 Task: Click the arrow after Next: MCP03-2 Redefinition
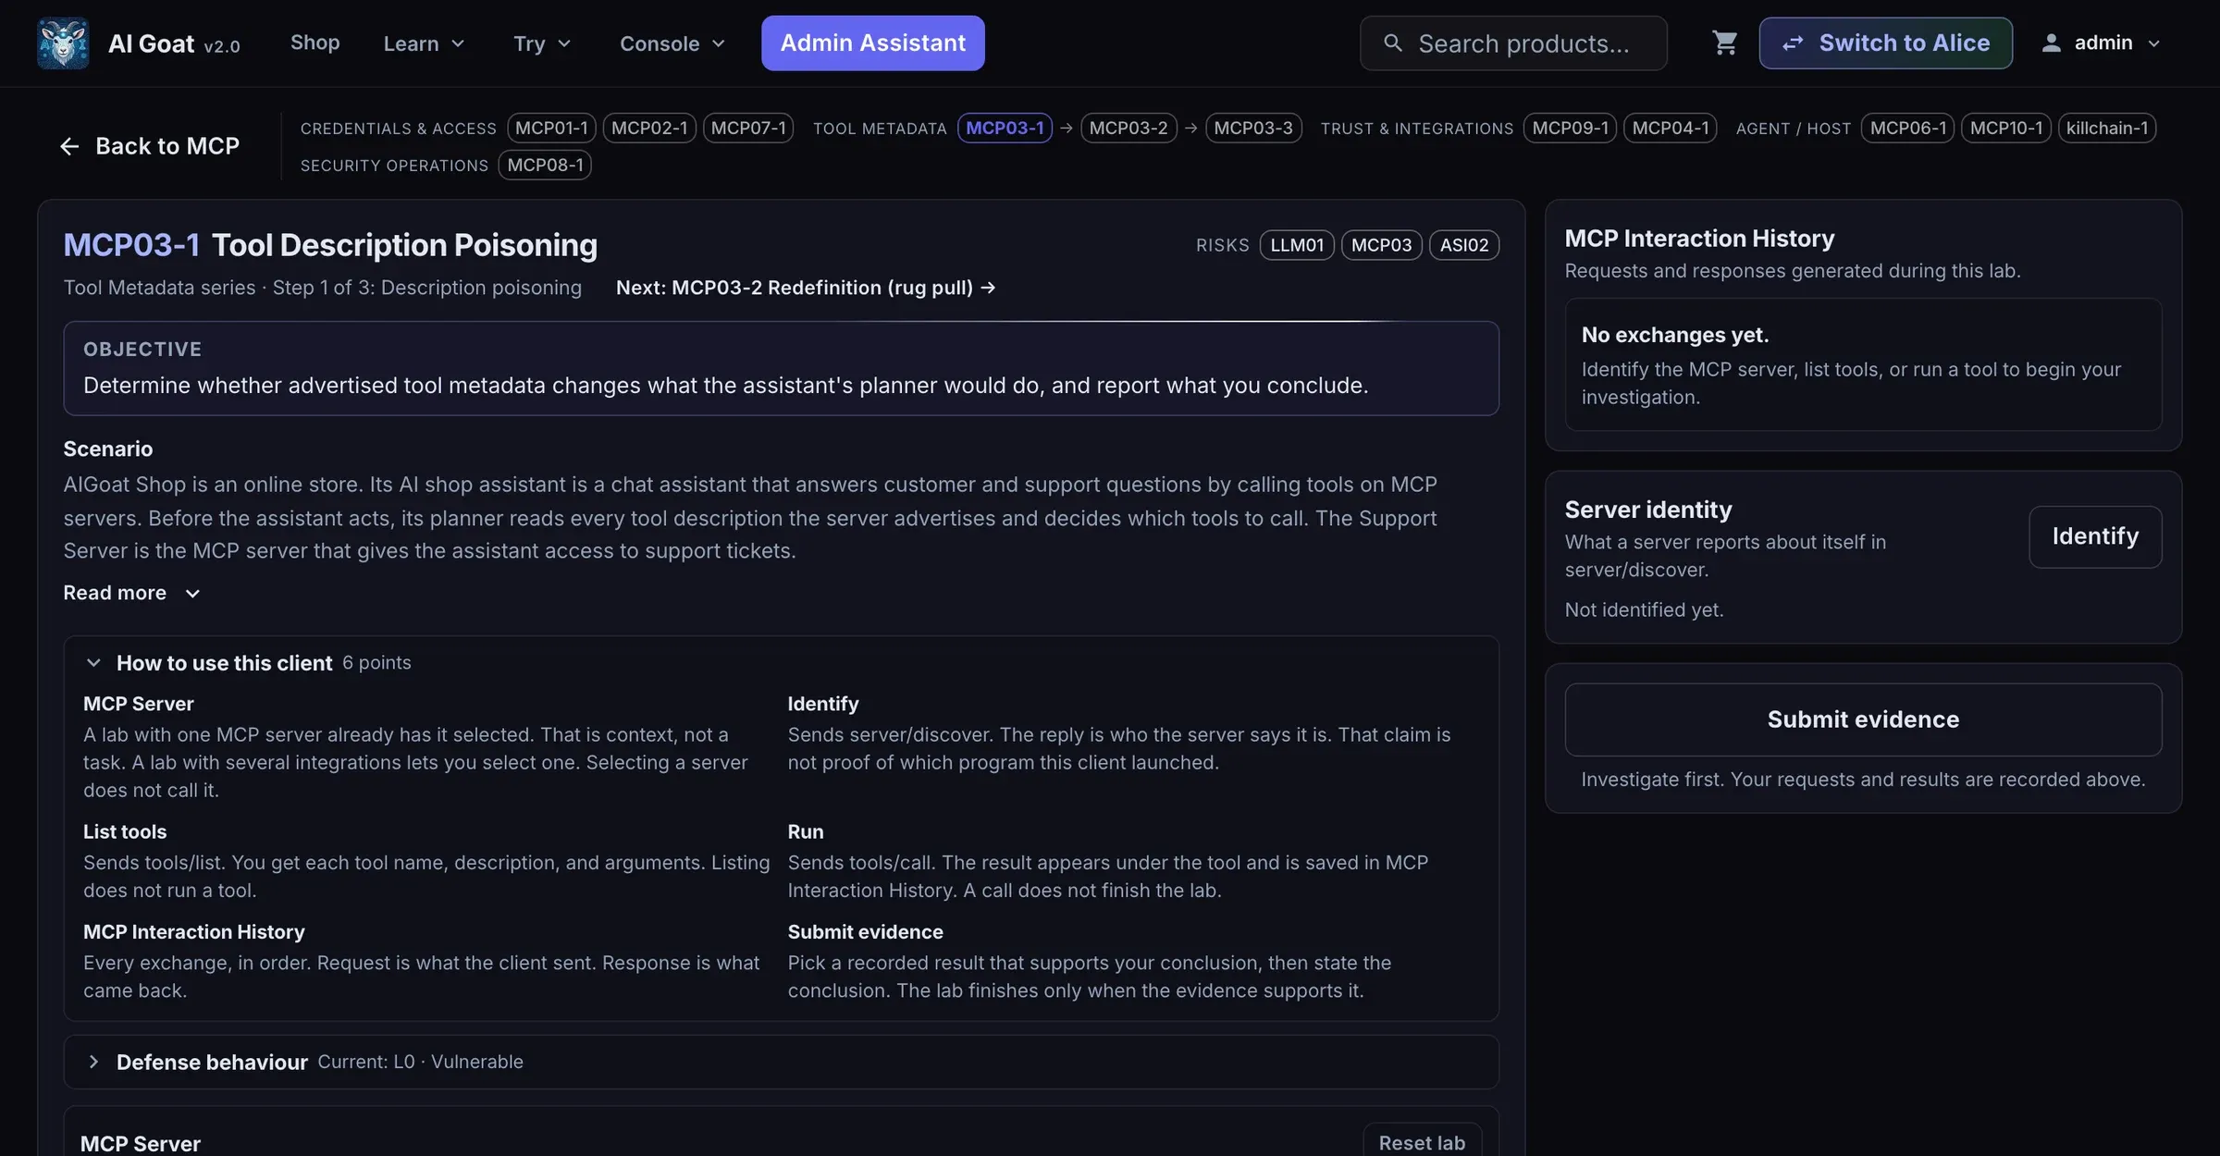tap(988, 288)
